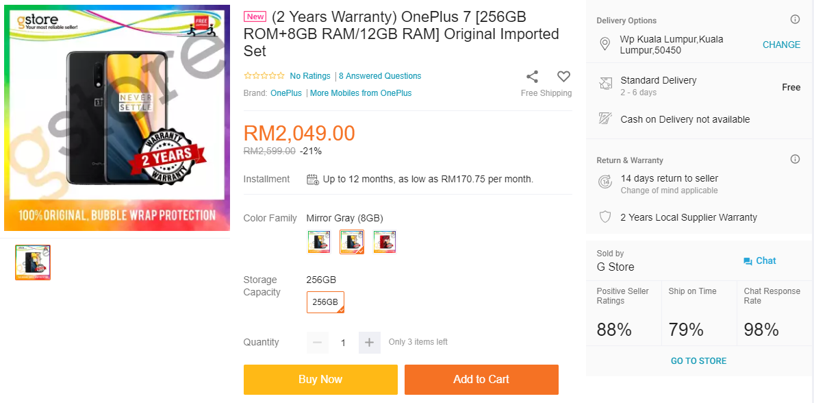Click the location pin icon
The width and height of the screenshot is (814, 403).
point(605,45)
